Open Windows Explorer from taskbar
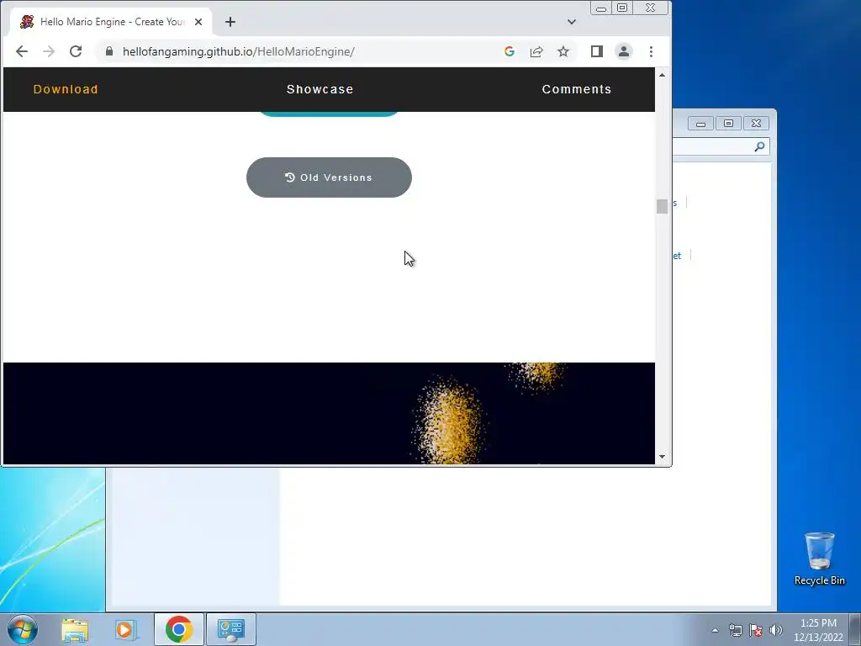Screen dimensions: 861x646 [x=75, y=629]
